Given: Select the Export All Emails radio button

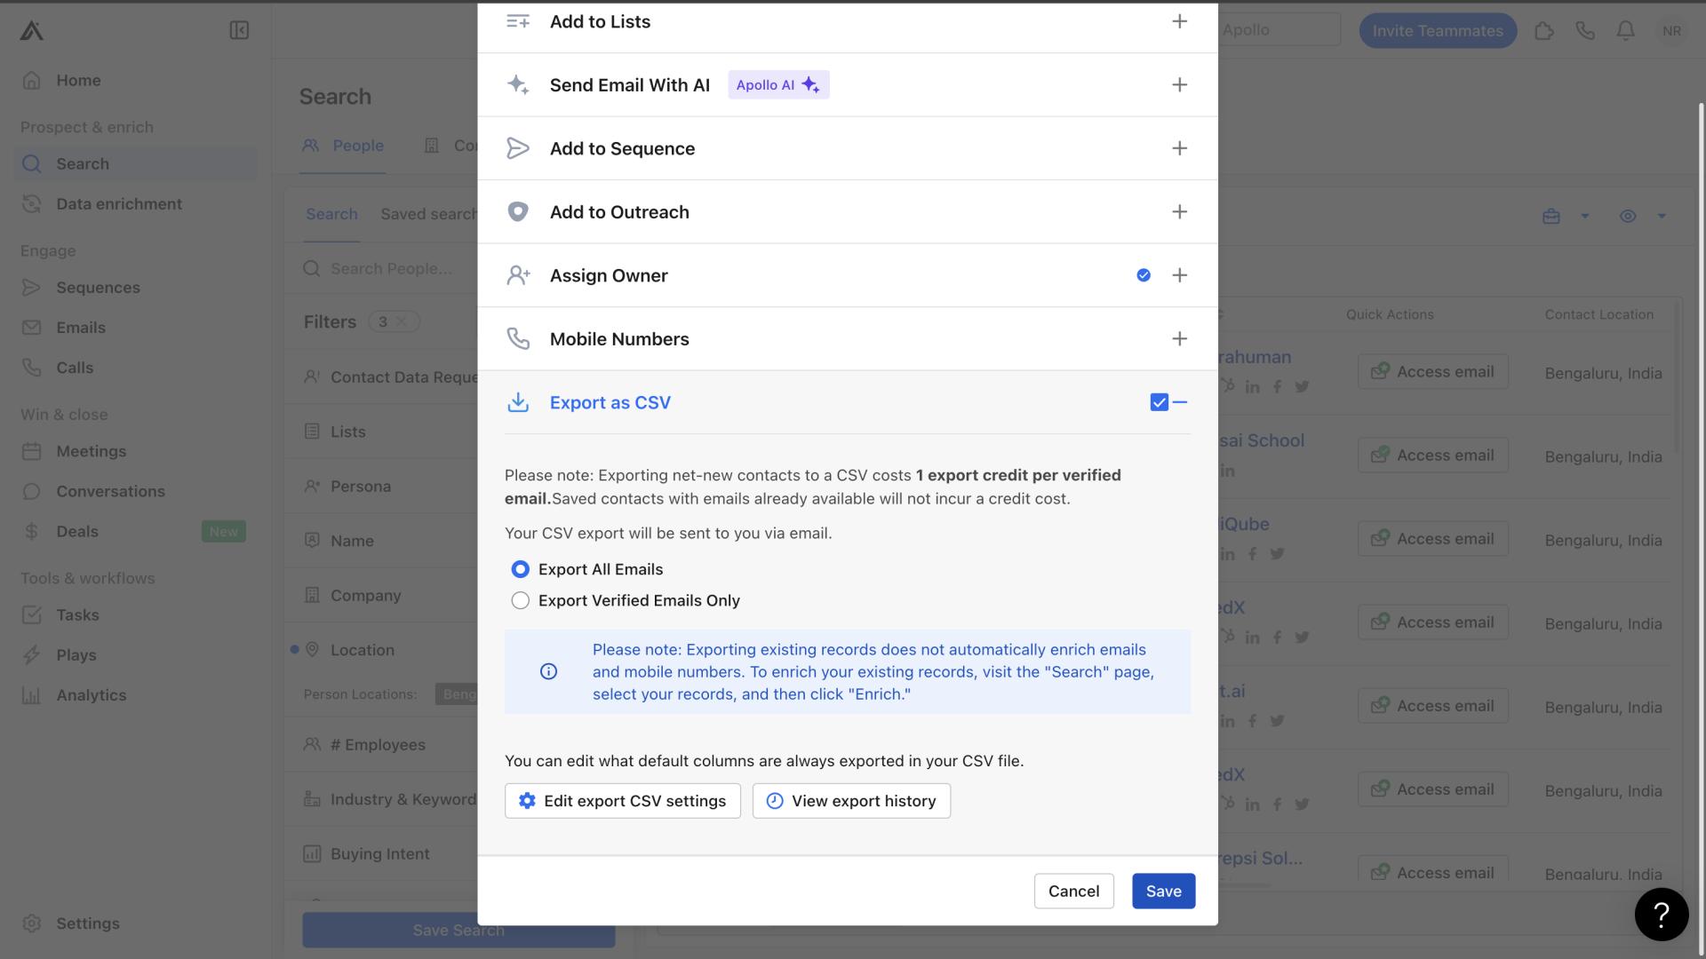Looking at the screenshot, I should [x=519, y=569].
